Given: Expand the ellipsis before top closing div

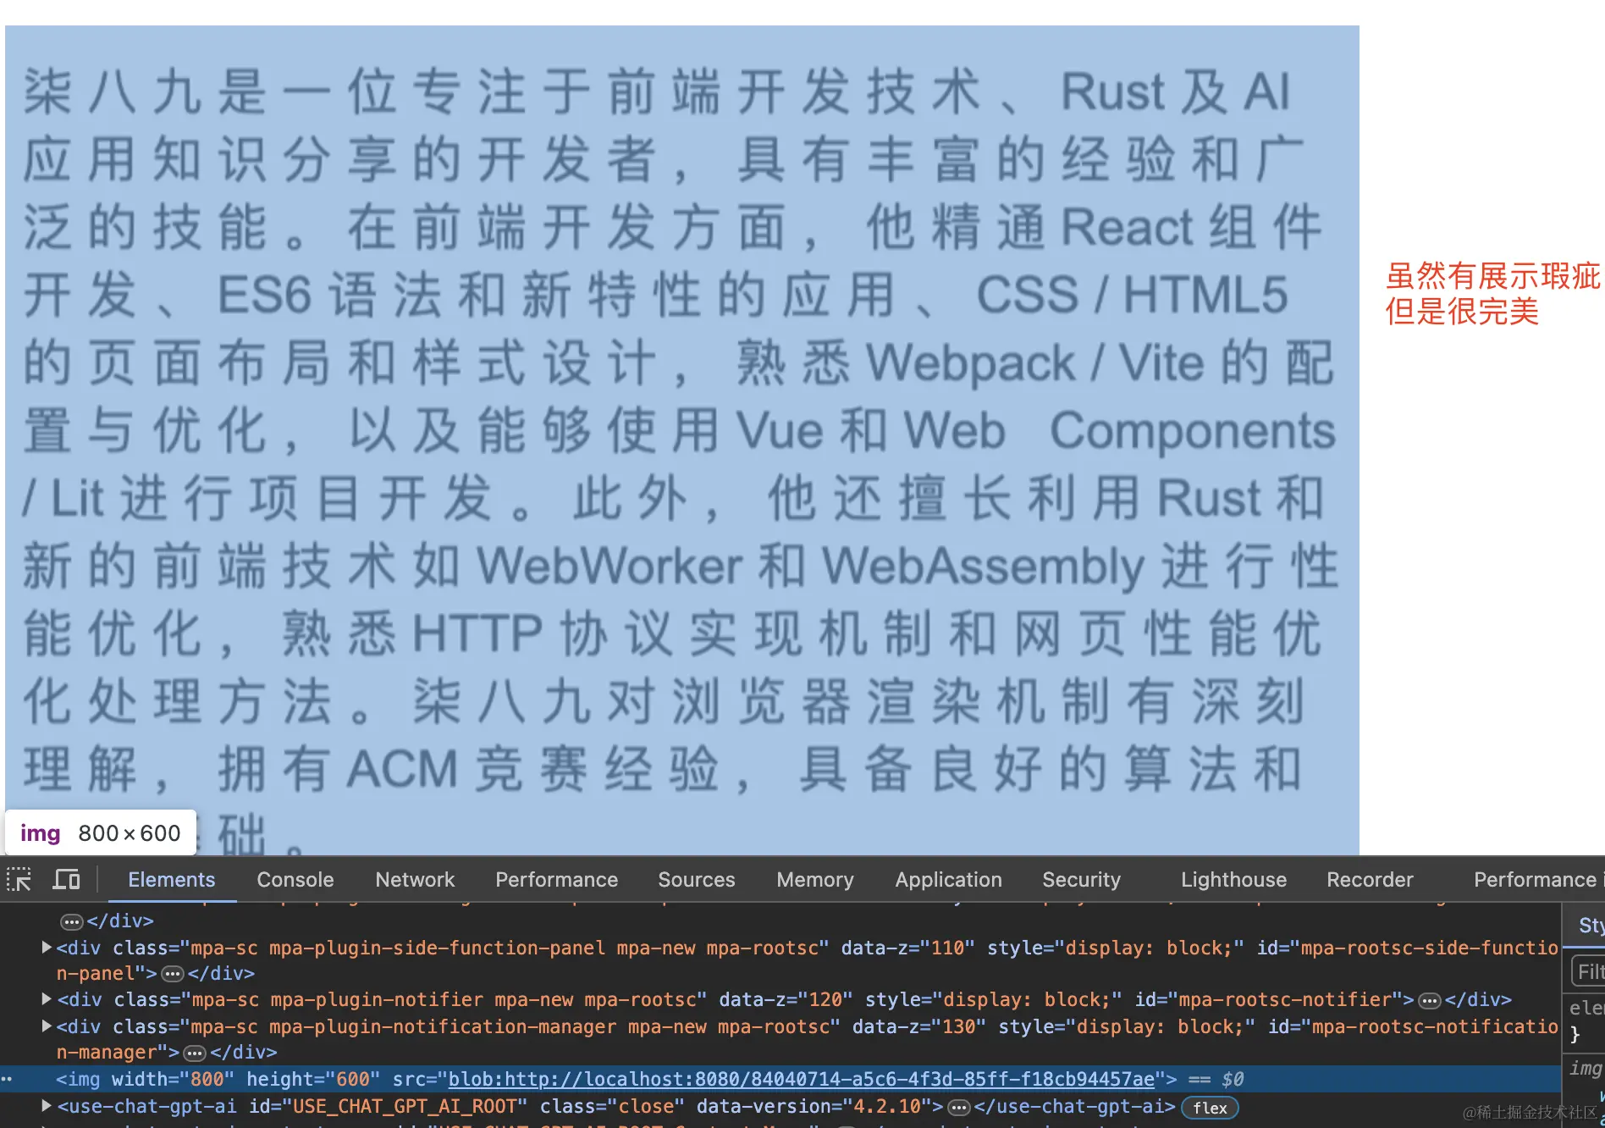Looking at the screenshot, I should click(x=72, y=921).
